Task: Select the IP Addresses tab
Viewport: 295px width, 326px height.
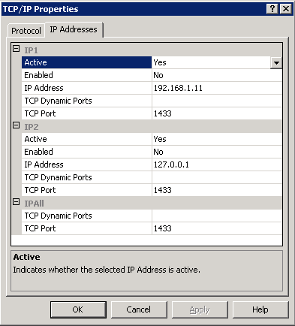Action: pyautogui.click(x=74, y=29)
